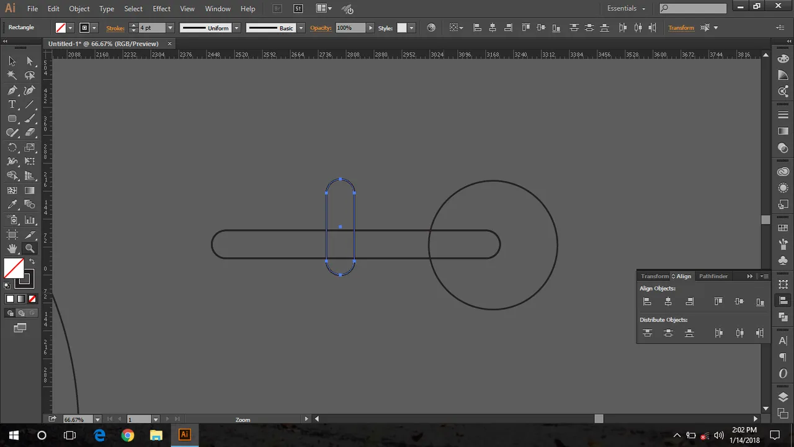
Task: Open the File menu
Action: point(32,9)
